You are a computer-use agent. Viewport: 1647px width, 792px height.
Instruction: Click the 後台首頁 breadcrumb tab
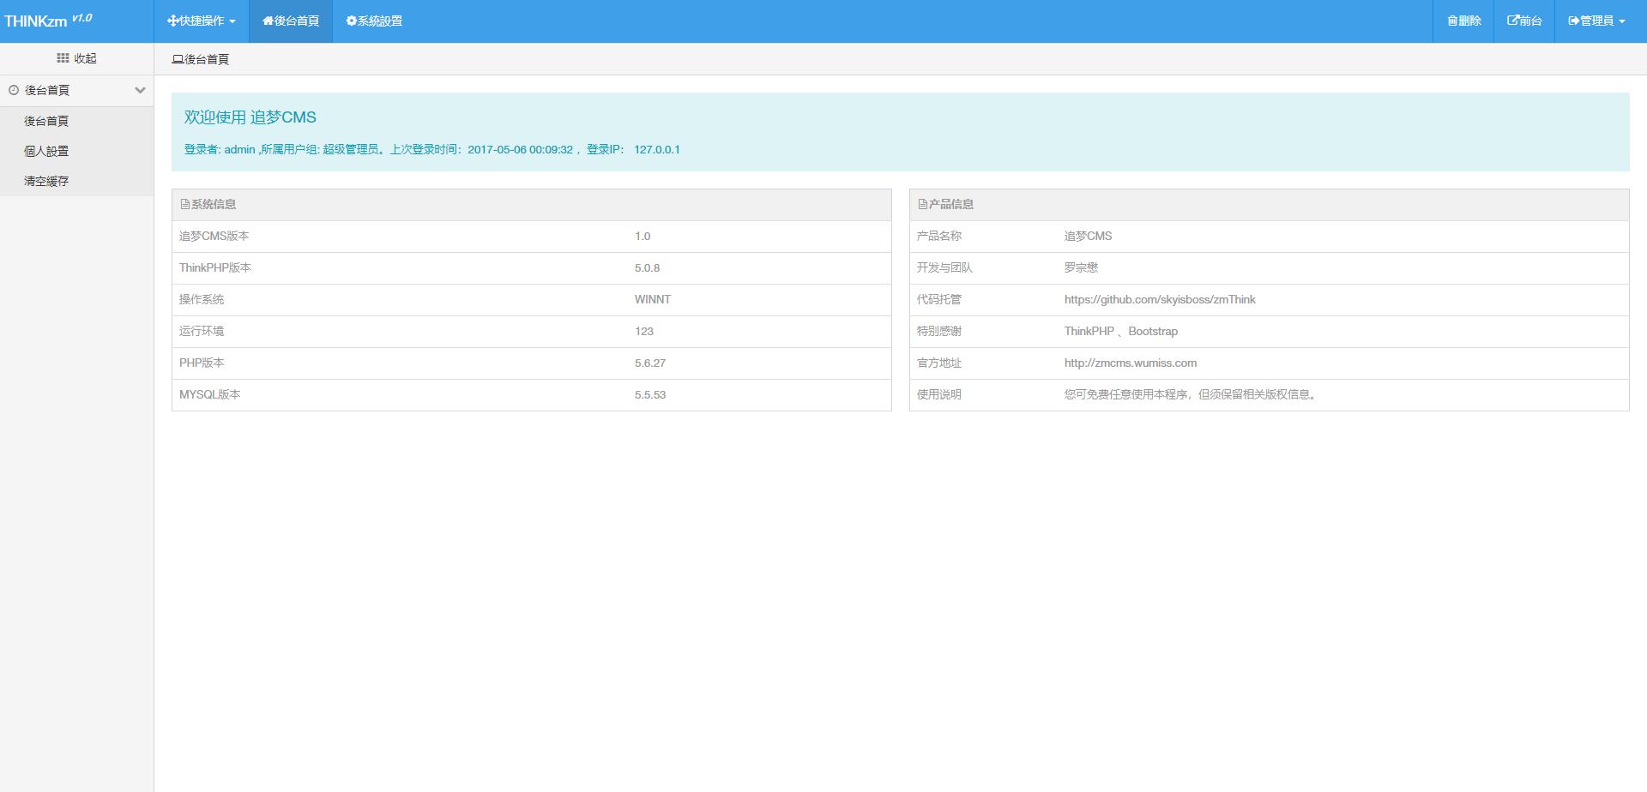tap(201, 59)
